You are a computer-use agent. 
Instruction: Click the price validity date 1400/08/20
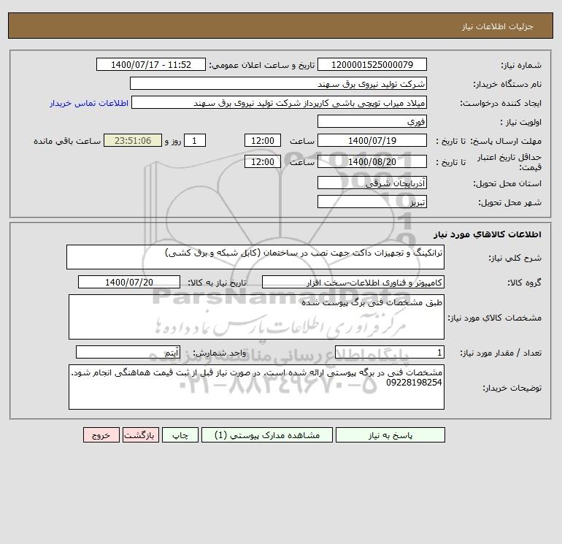click(x=372, y=161)
